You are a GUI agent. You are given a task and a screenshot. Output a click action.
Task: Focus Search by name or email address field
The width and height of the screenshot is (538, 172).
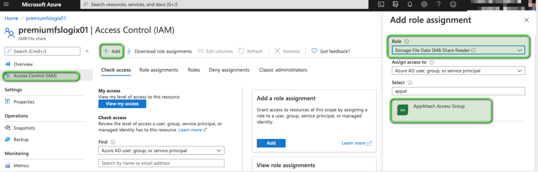[x=161, y=163]
